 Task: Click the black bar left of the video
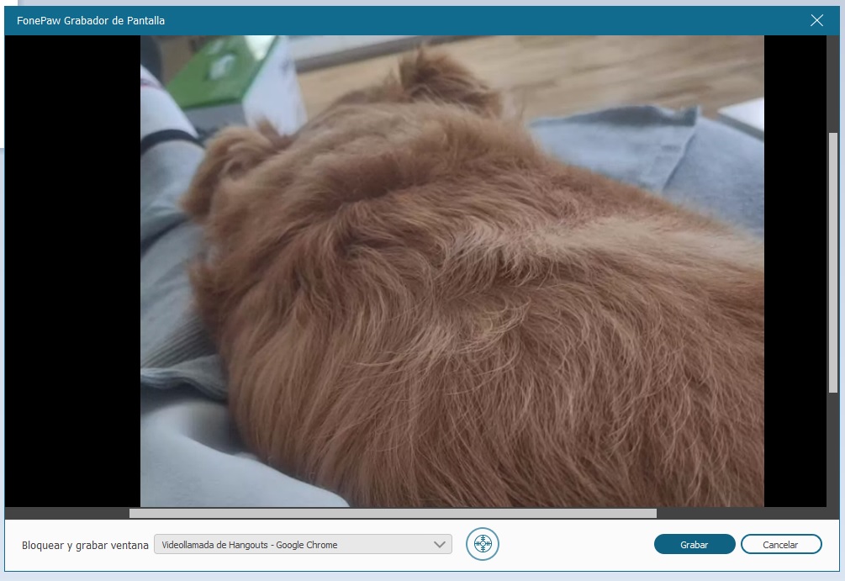(x=71, y=269)
